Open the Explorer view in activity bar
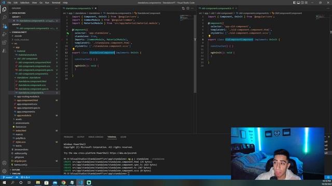Image resolution: width=332 pixels, height=186 pixels. coord(4,9)
